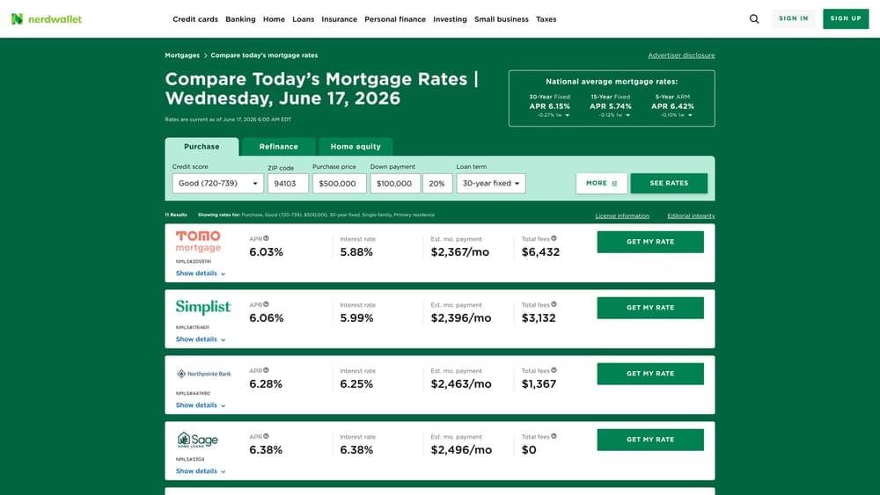Screen dimensions: 880x495
Task: Click the Down payment amount field $100,000
Action: pyautogui.click(x=395, y=183)
